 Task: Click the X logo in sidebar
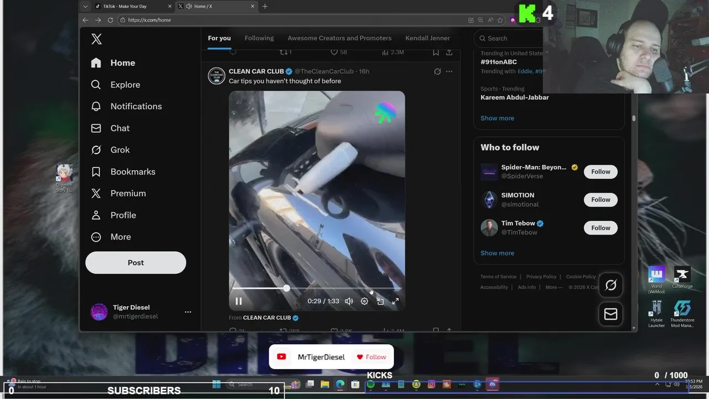tap(96, 39)
